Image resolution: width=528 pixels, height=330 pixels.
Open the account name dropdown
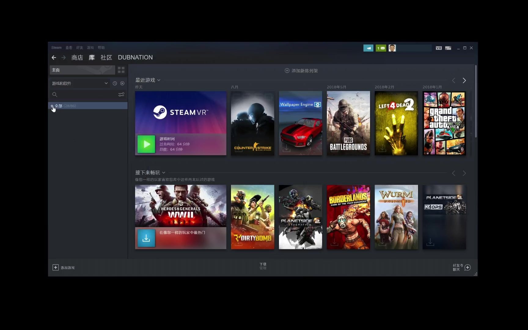(414, 48)
